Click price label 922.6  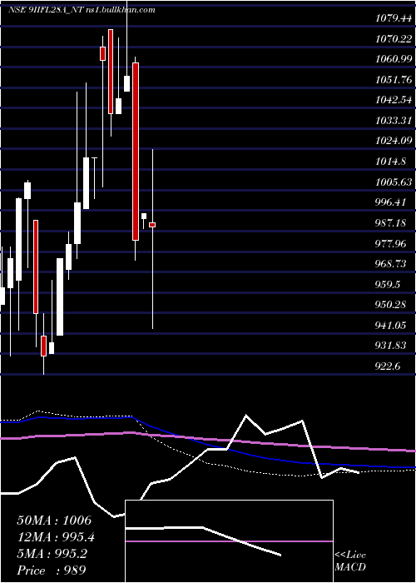pos(388,366)
